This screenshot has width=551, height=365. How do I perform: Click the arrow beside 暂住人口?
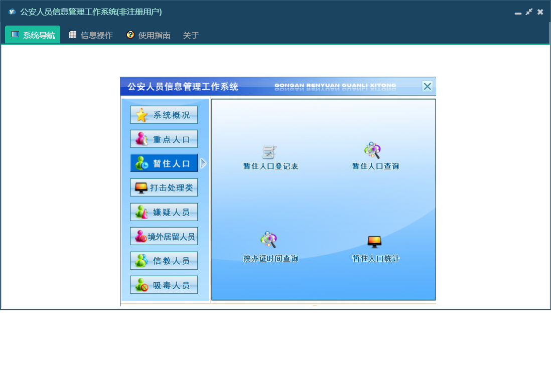(203, 163)
